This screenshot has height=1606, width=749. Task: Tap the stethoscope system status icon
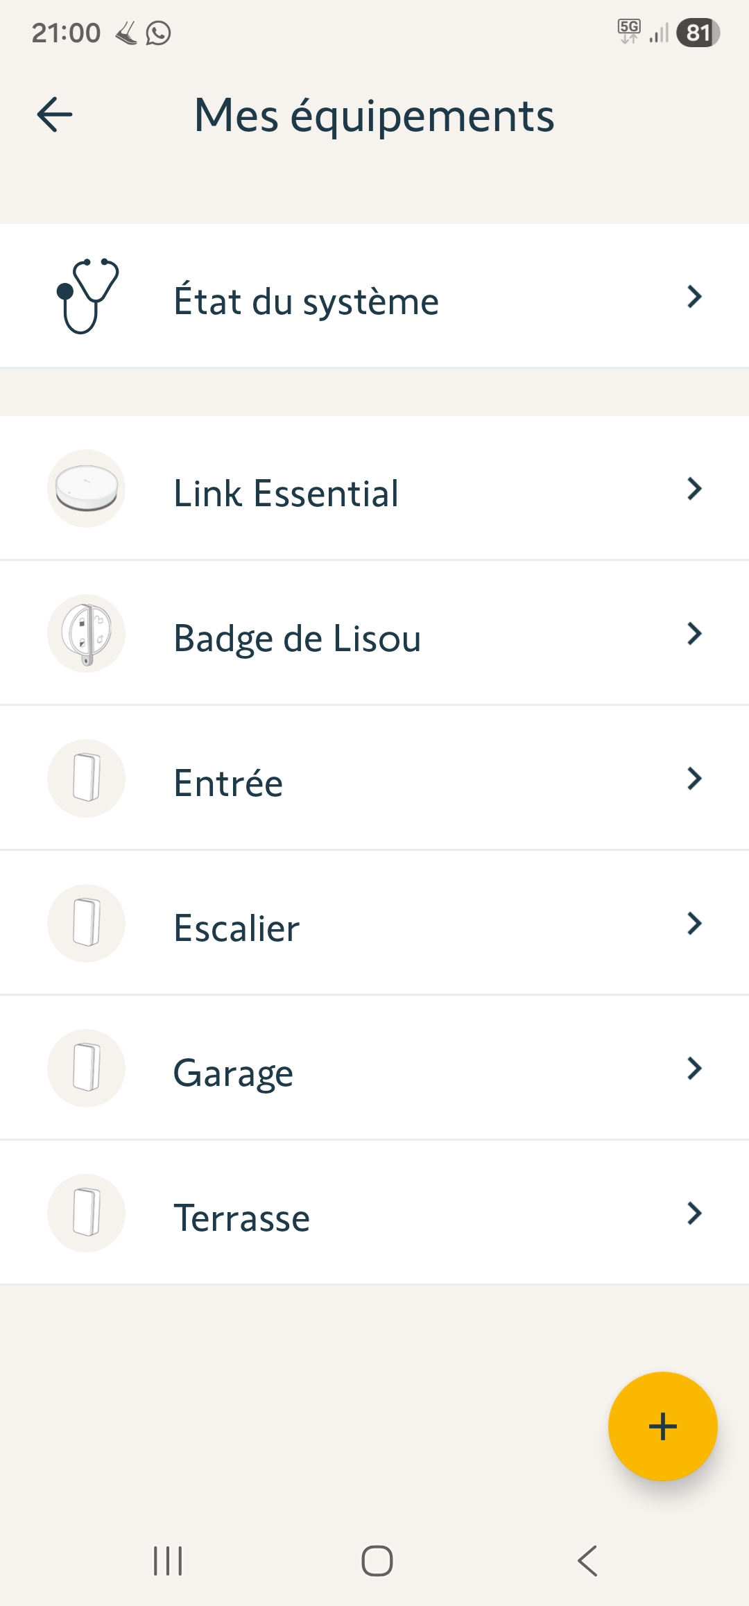pos(87,296)
